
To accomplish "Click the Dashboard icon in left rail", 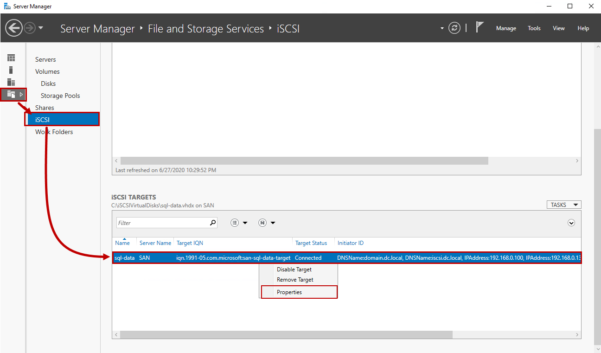I will point(11,58).
